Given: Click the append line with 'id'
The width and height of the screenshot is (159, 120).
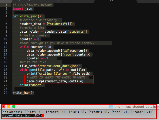Looking at the screenshot, I should coord(57,51).
